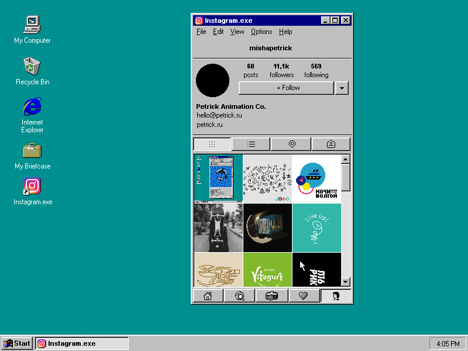Visit the petrick.ru link
The width and height of the screenshot is (468, 351).
(x=209, y=124)
